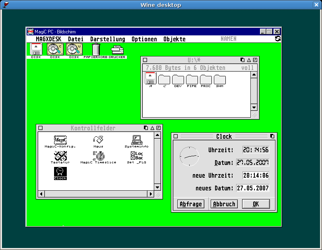The width and height of the screenshot is (322, 250).
Task: Click the neue Uhrzeit input field
Action: click(256, 176)
